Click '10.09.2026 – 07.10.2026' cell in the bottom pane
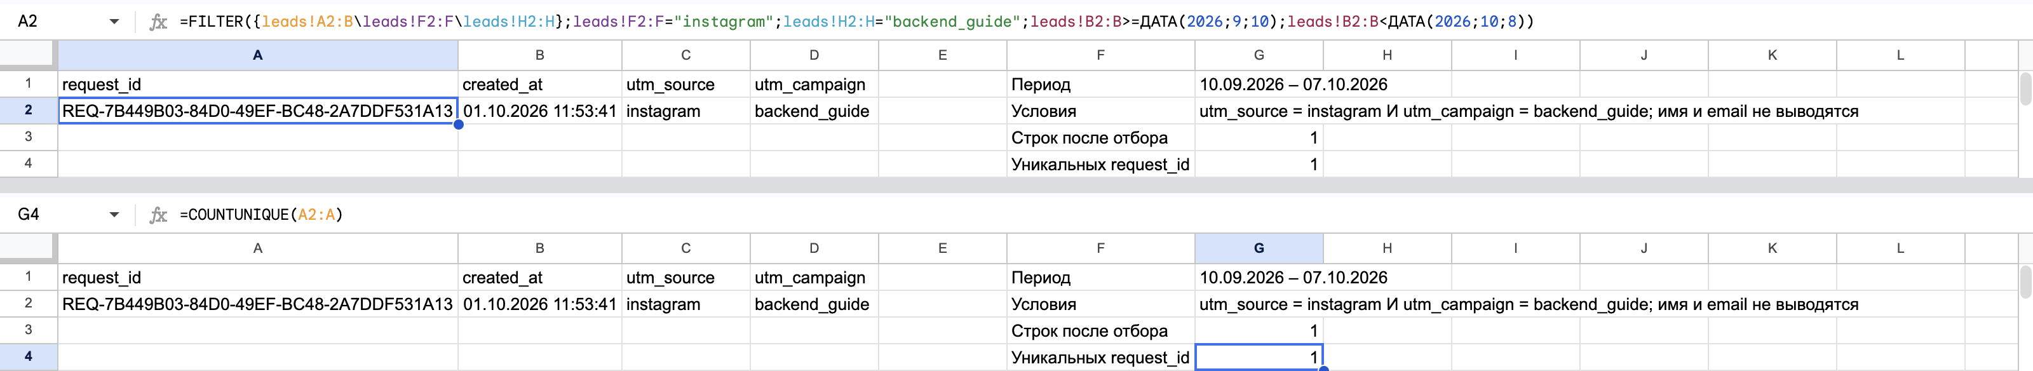Screen dimensions: 2033x371 coord(1293,278)
